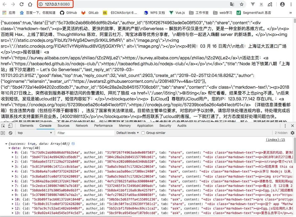Go back using the browser back arrow
296x217 pixels.
click(x=5, y=4)
